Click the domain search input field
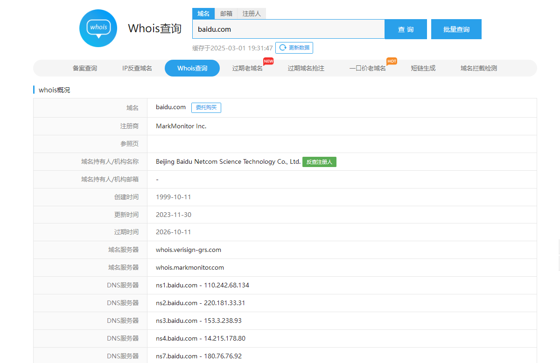 pyautogui.click(x=288, y=29)
